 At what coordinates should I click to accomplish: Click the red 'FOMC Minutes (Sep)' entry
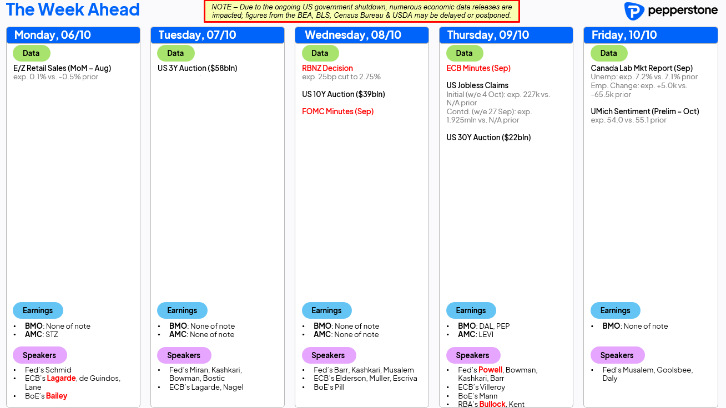[x=338, y=111]
